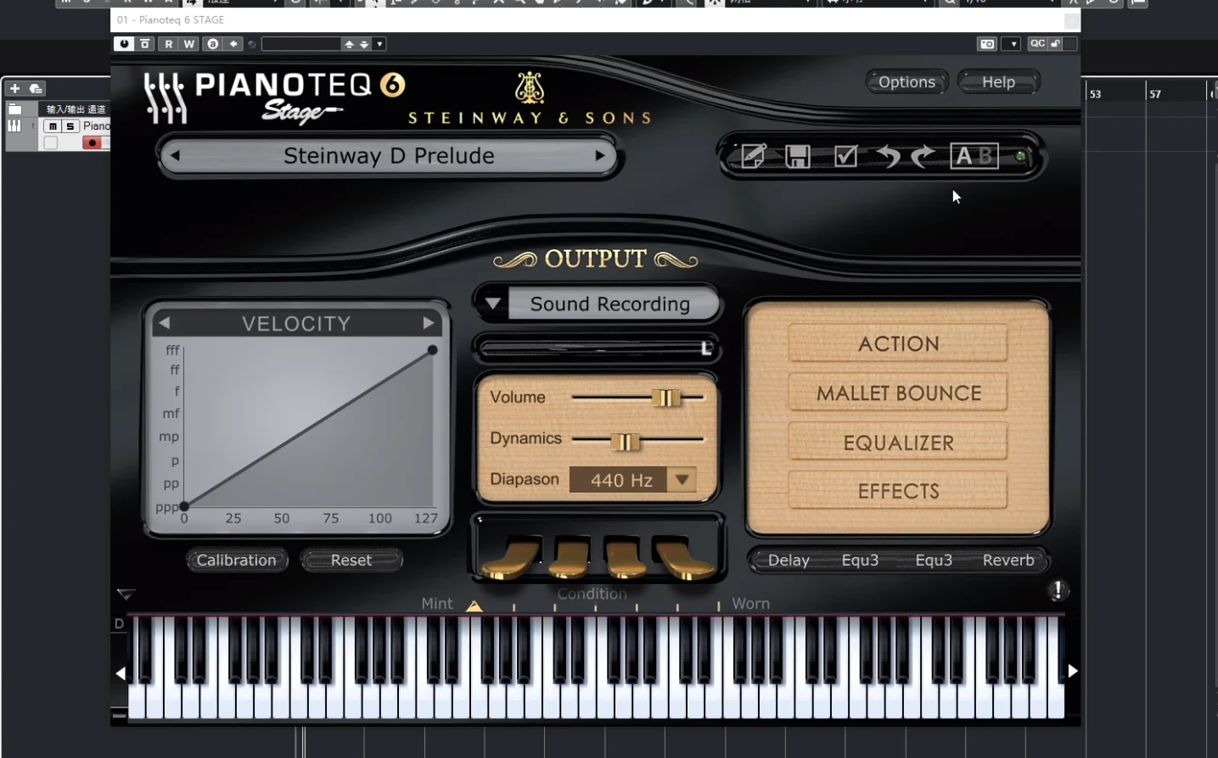Screen dimensions: 1218x758
Task: Click the camera snapshot icon
Action: click(x=987, y=44)
